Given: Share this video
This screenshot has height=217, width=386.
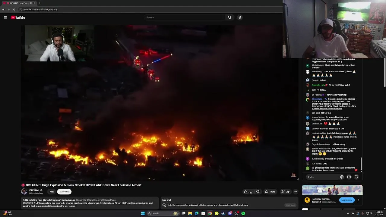Looking at the screenshot, I should coord(270,192).
